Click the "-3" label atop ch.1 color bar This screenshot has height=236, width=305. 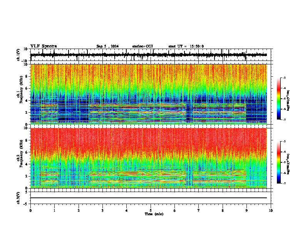[284, 78]
